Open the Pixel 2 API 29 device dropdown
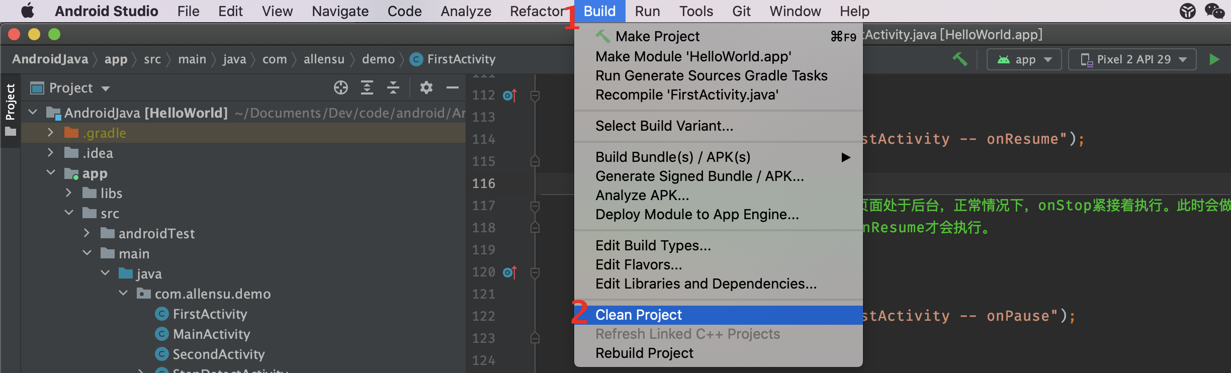Viewport: 1231px width, 373px height. 1132,59
